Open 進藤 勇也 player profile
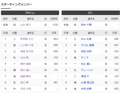Viewport: 120px width, 94px height. pos(25,76)
